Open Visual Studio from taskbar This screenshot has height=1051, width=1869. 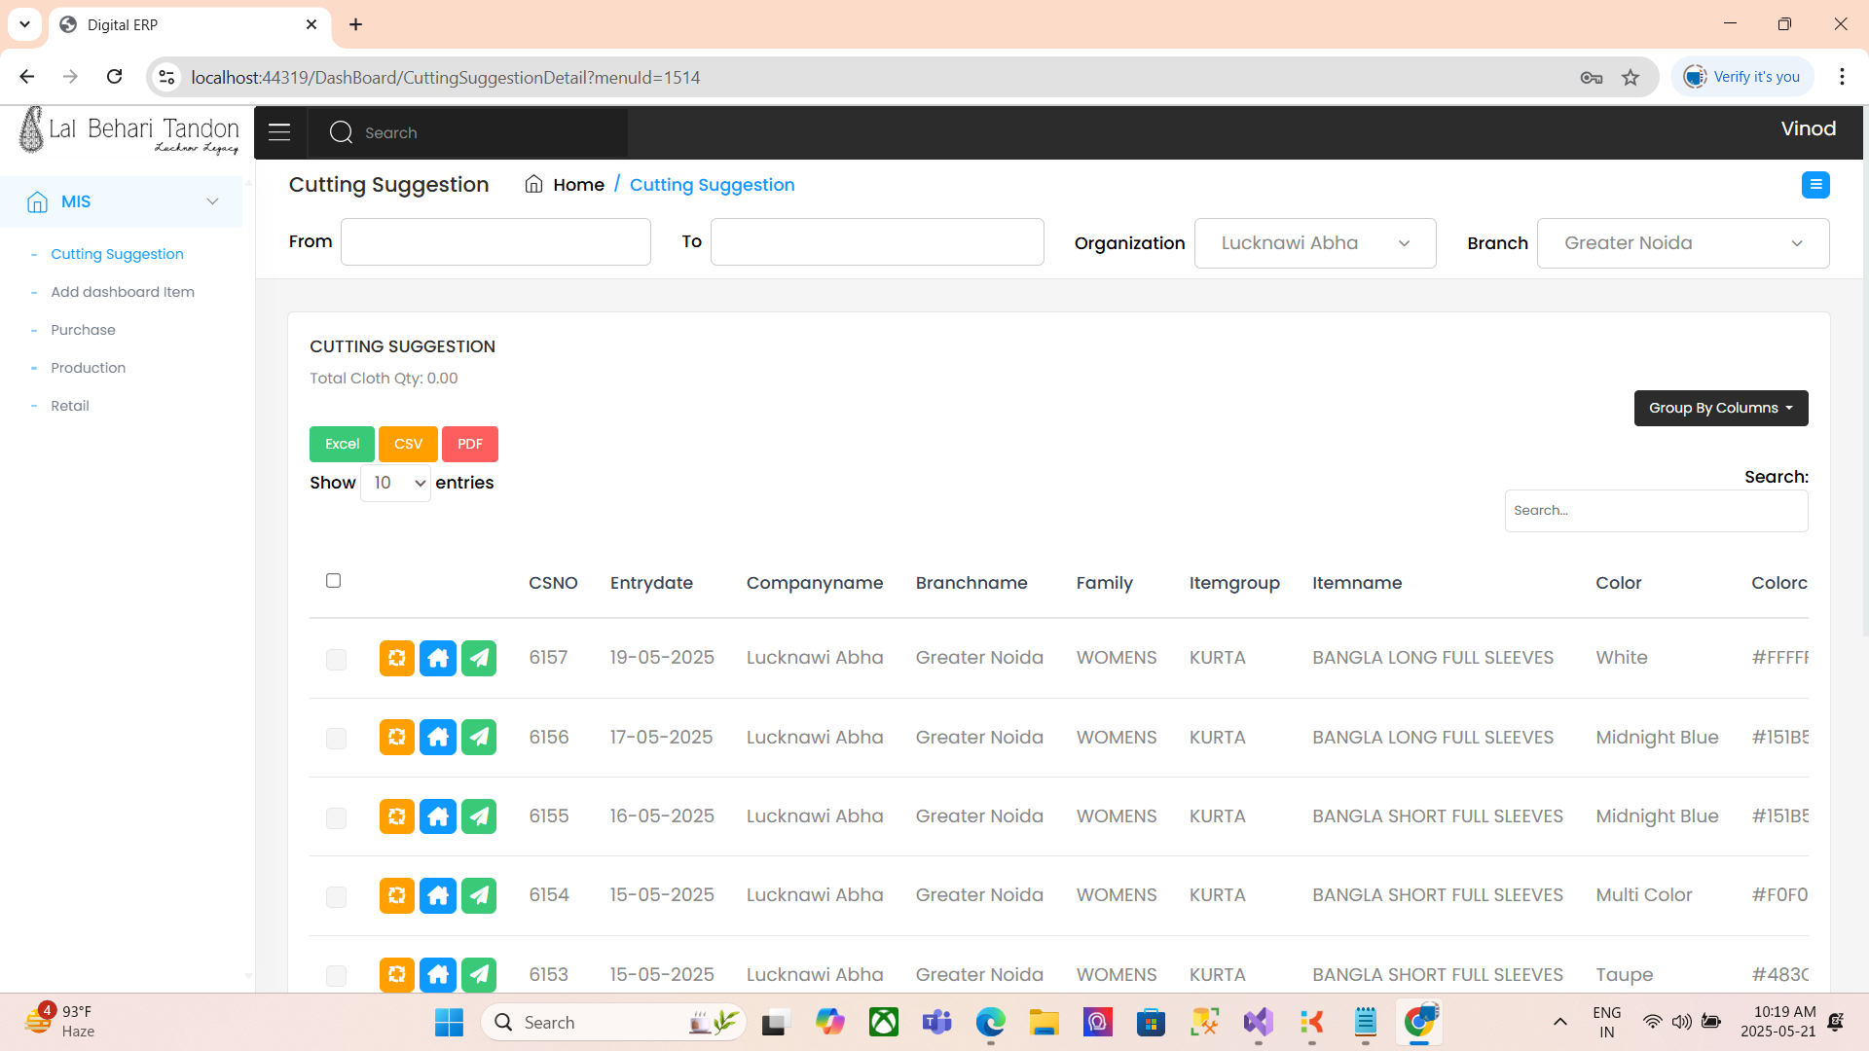(x=1258, y=1022)
